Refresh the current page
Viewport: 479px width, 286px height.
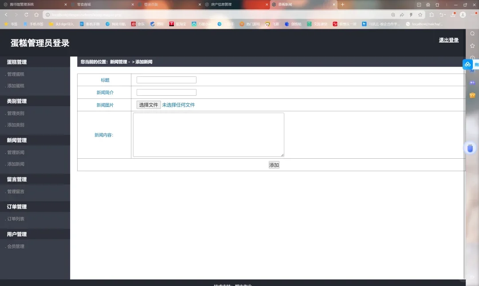point(25,14)
